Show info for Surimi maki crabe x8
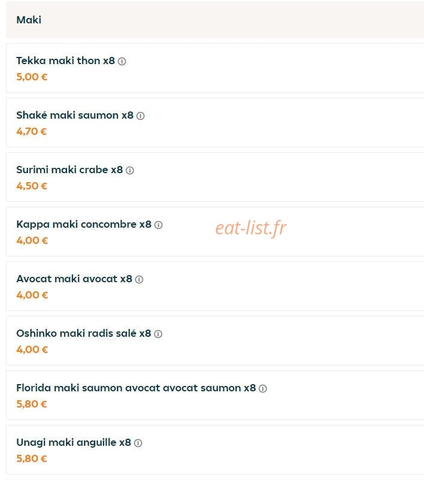This screenshot has height=480, width=424. click(130, 171)
